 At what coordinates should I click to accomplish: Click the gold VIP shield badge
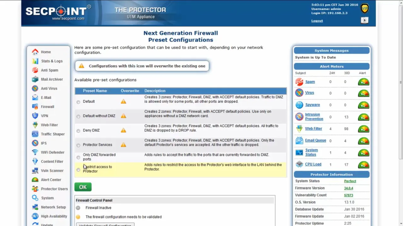pos(365,8)
